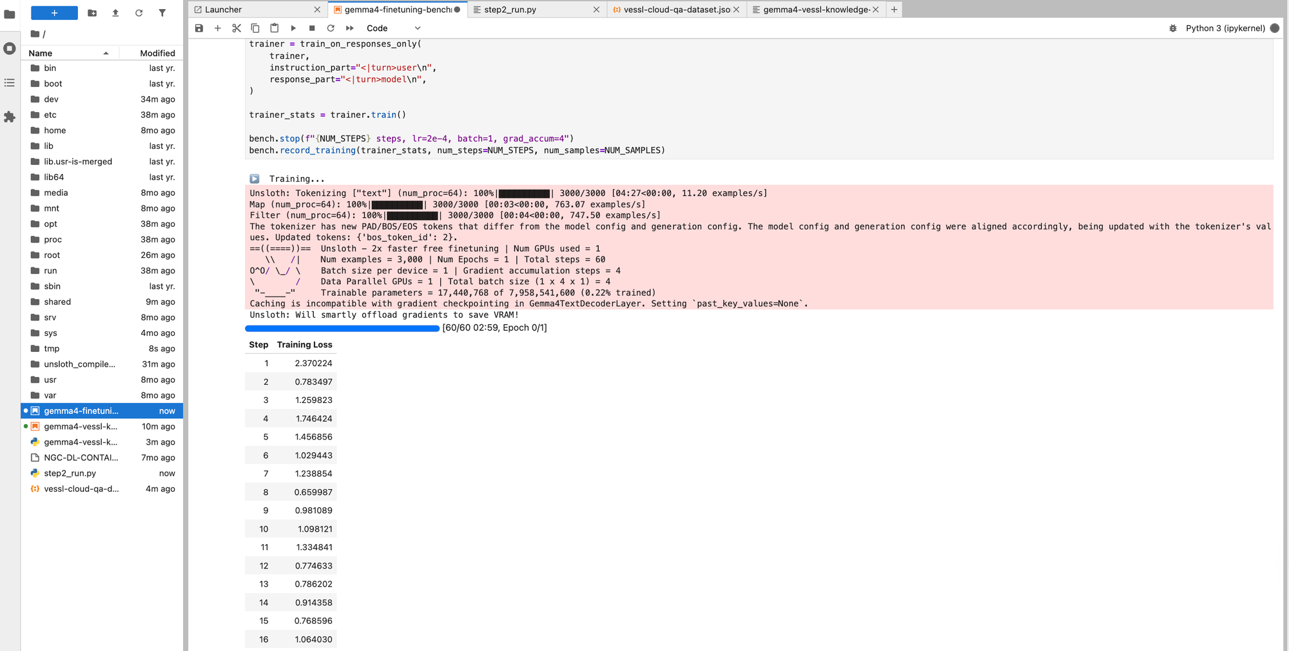1289x651 pixels.
Task: Select step2_run.py in file list
Action: [102, 473]
